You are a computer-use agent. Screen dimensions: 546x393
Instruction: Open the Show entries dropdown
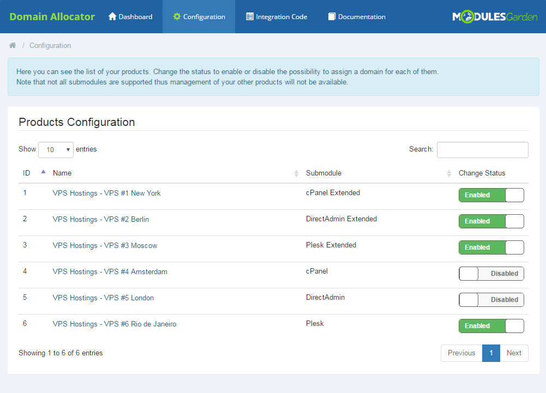pyautogui.click(x=55, y=149)
